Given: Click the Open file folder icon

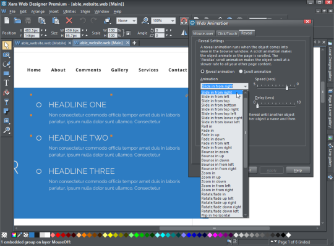Looking at the screenshot, I should 17,20.
